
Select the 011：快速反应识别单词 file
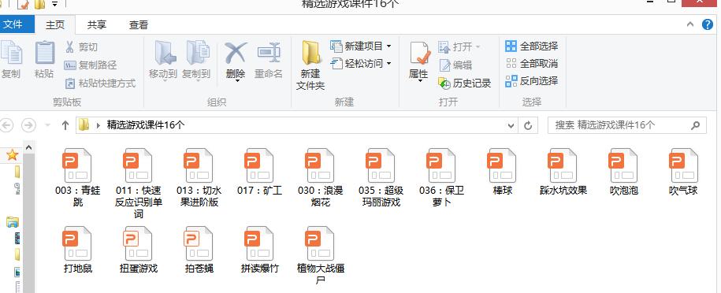click(138, 165)
